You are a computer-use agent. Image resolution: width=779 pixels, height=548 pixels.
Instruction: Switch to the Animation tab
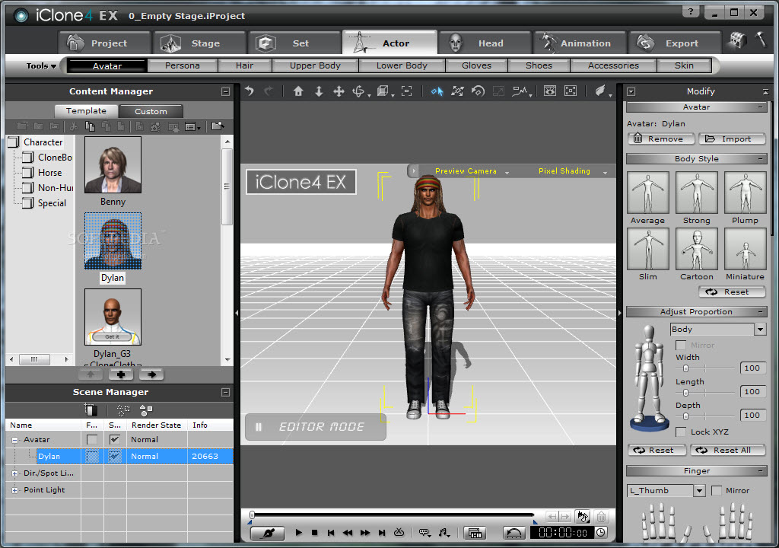(580, 43)
